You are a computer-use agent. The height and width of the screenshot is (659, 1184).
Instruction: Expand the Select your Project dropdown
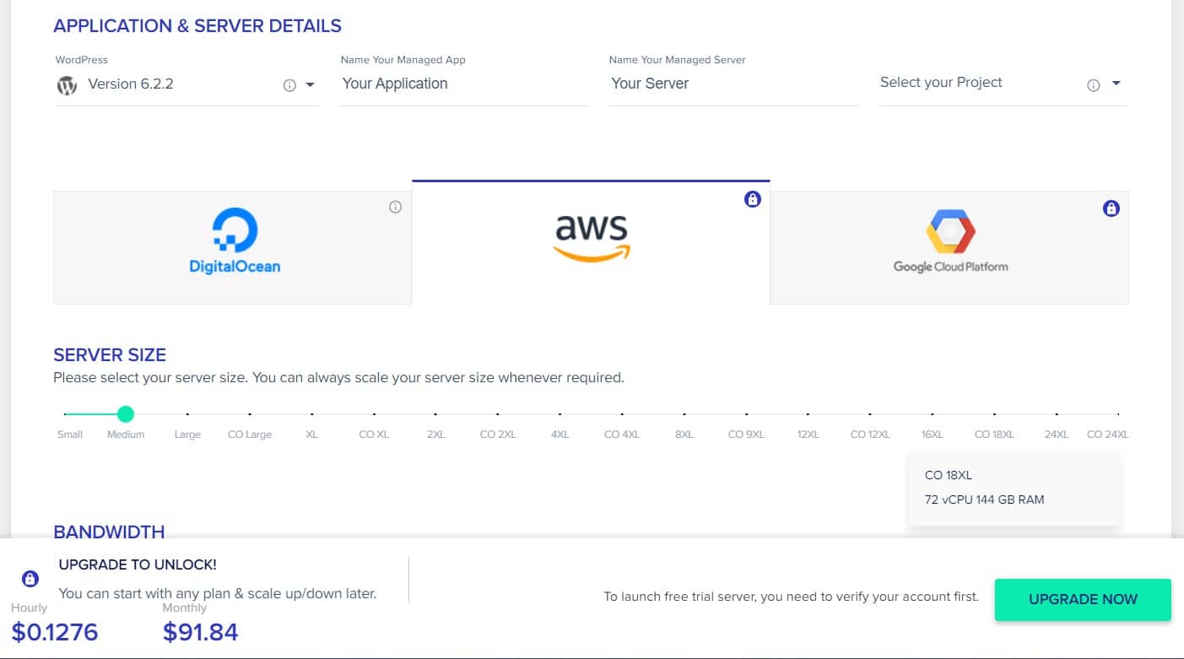[x=1116, y=84]
